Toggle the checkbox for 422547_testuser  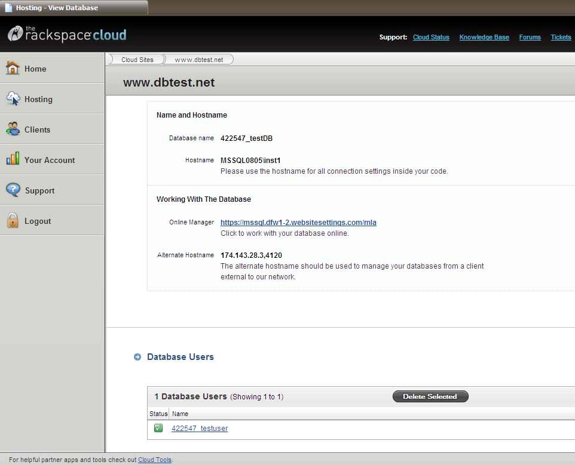click(x=158, y=428)
